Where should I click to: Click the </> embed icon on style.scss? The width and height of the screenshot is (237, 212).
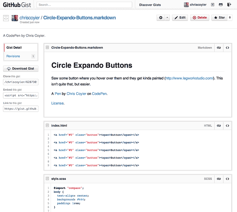click(227, 179)
